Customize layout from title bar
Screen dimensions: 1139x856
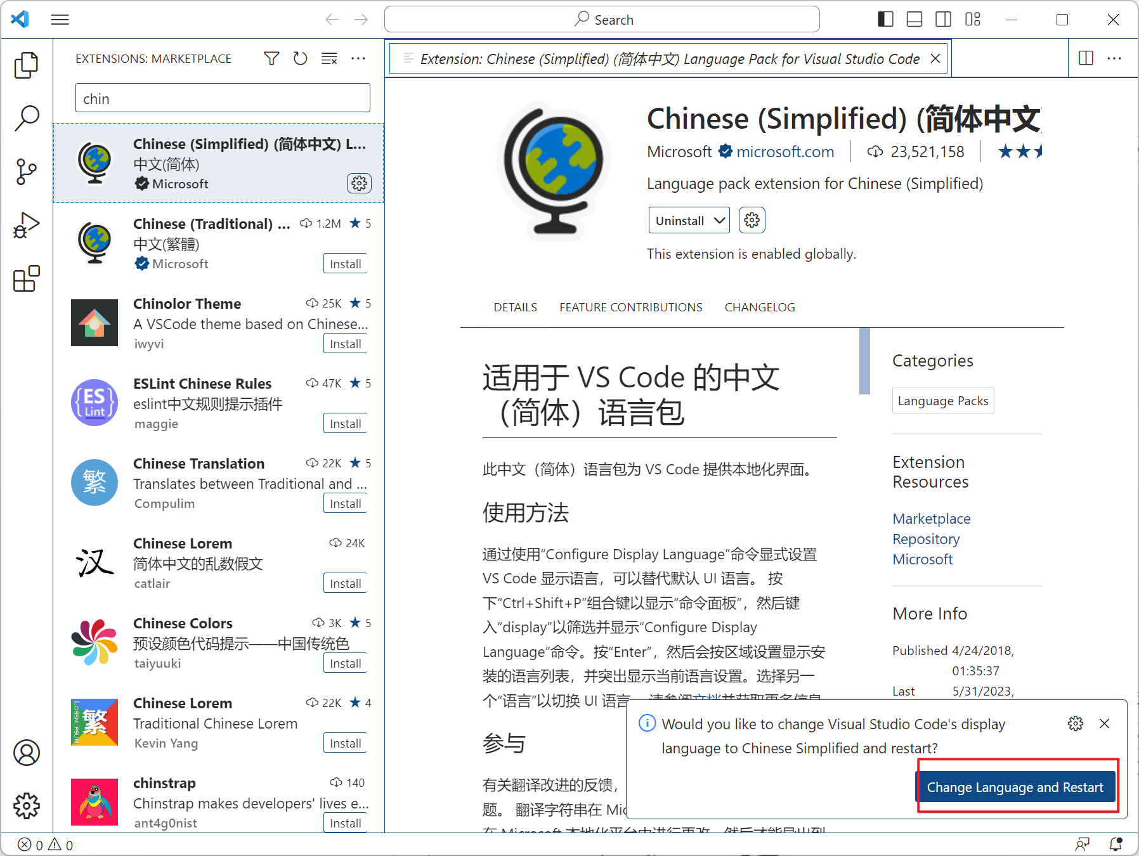click(973, 20)
